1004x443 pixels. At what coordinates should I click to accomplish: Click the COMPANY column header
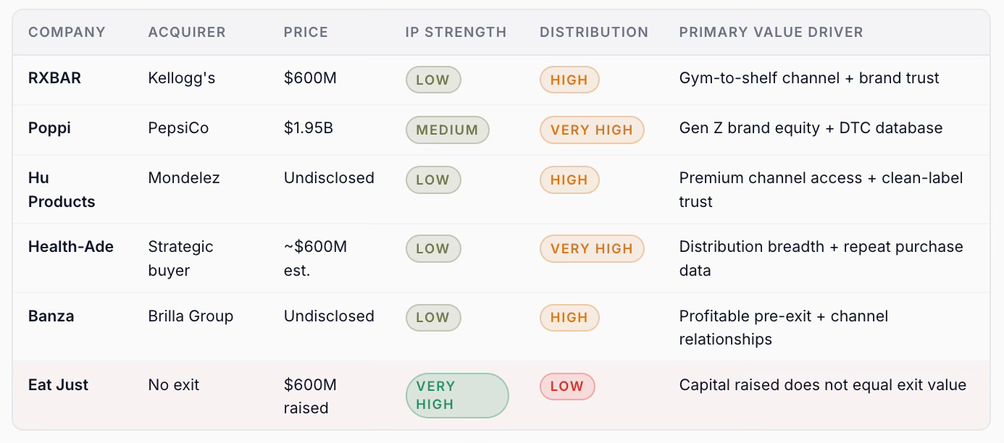pos(67,33)
